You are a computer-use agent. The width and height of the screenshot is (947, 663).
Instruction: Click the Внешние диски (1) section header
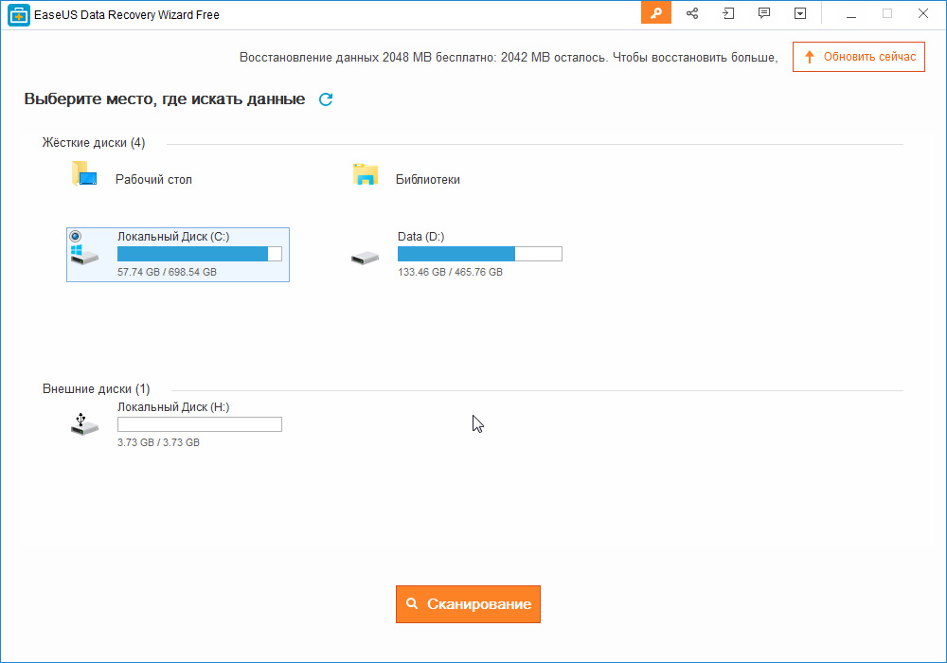(x=96, y=389)
